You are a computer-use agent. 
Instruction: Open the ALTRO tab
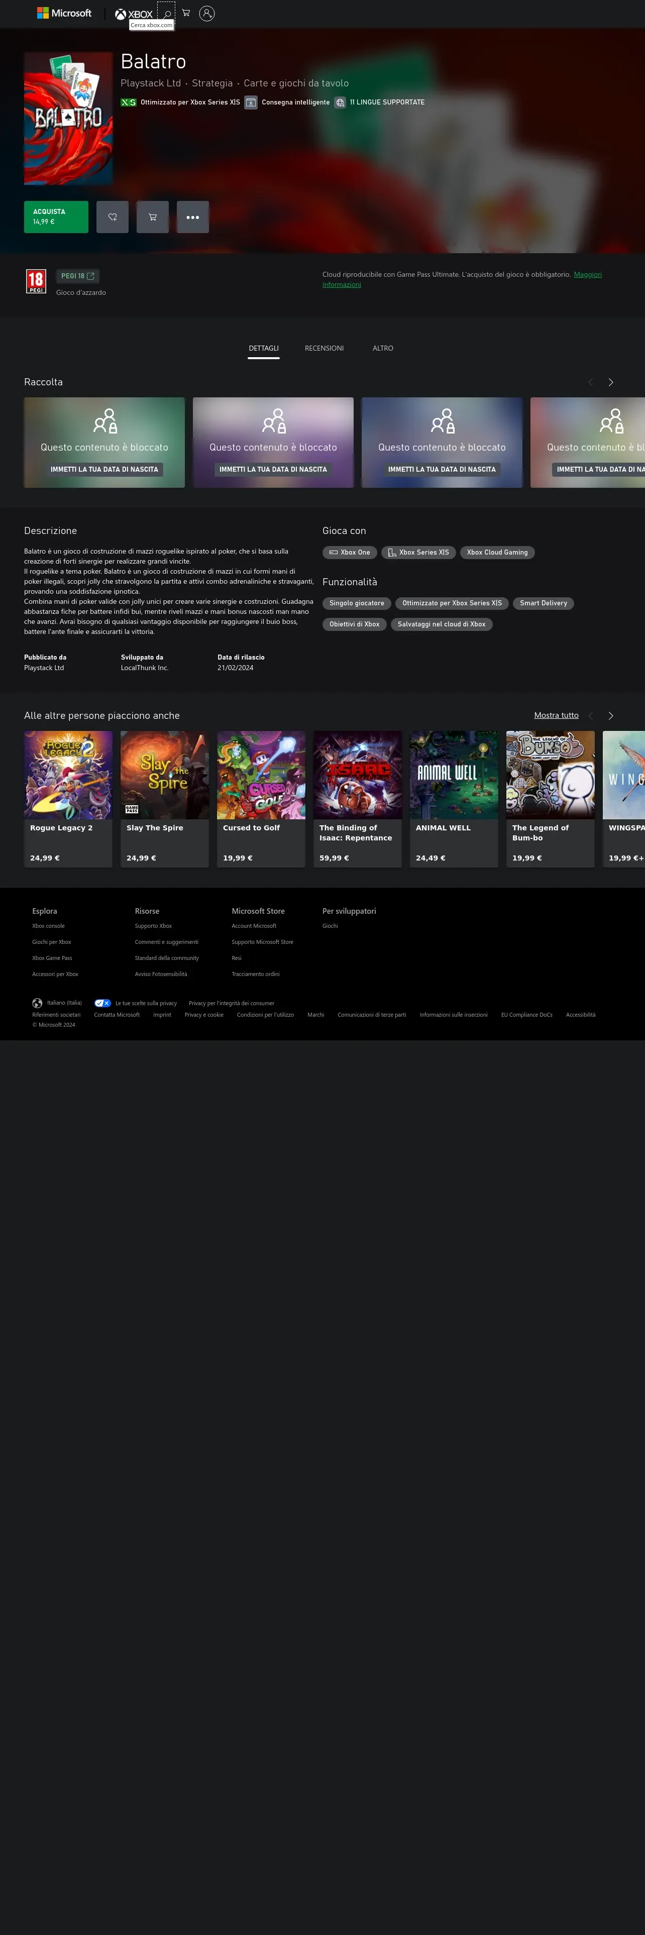[x=383, y=349]
